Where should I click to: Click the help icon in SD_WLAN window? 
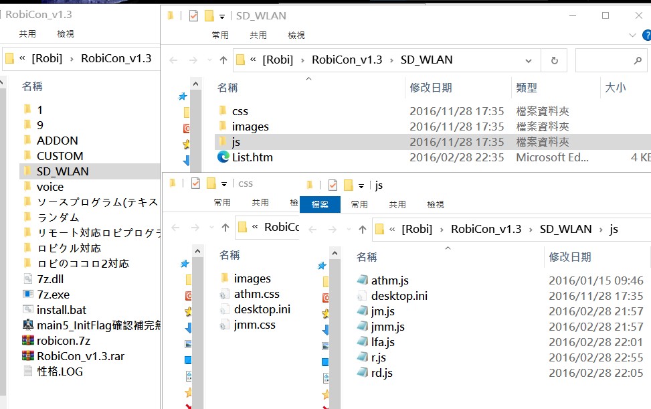647,35
